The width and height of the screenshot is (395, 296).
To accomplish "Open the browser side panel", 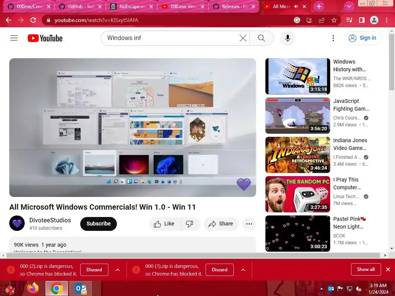I will click(x=362, y=20).
